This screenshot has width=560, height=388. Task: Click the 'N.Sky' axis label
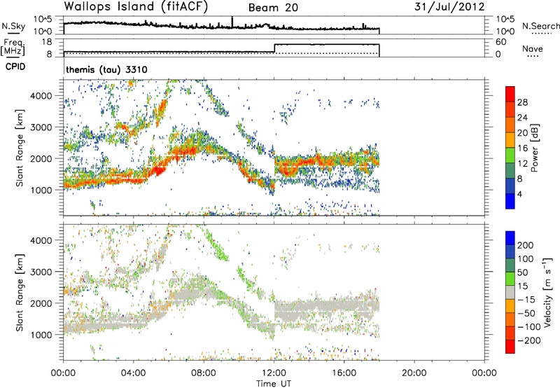[x=13, y=26]
